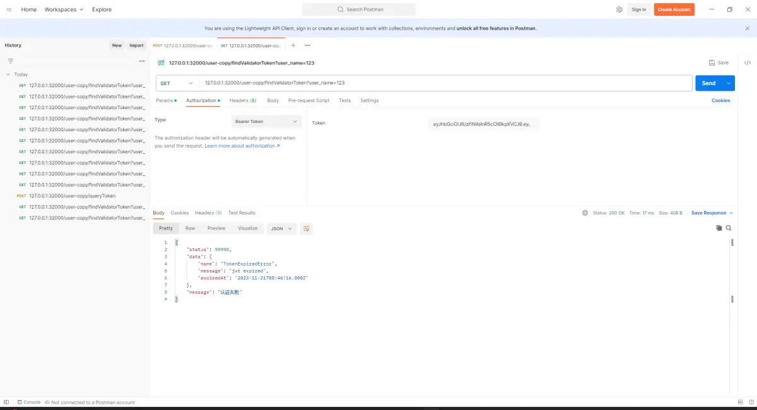The image size is (757, 410).
Task: Dismiss the Lightweight API Client banner
Action: tap(748, 28)
